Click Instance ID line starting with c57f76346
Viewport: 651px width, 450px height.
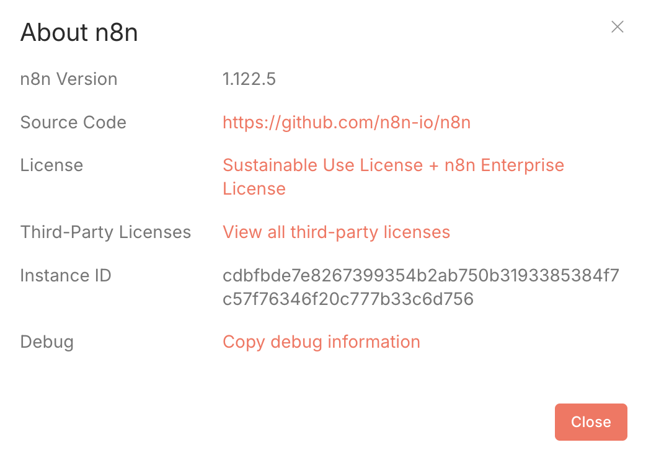(348, 299)
